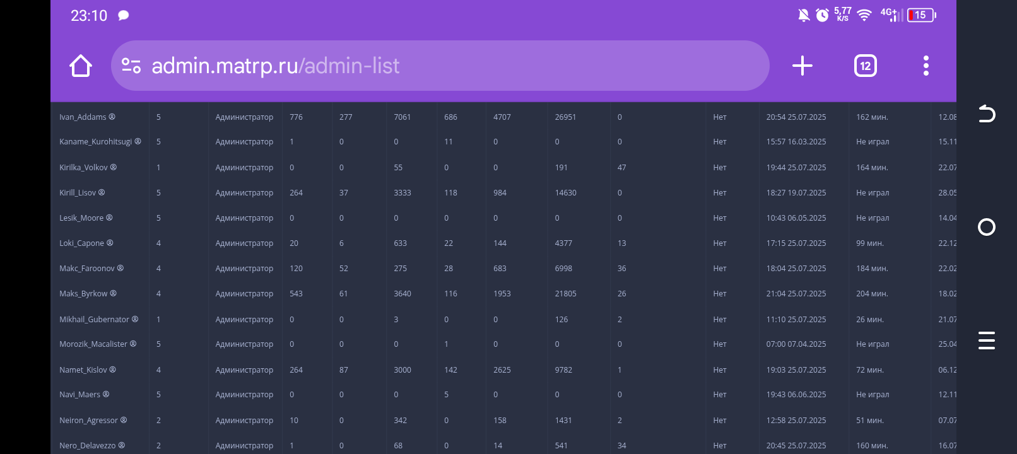
Task: Open Lesik_Moore admin profile
Action: pos(81,218)
